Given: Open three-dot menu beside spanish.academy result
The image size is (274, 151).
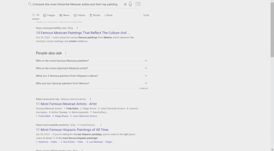Looking at the screenshot, I should 101,125.
